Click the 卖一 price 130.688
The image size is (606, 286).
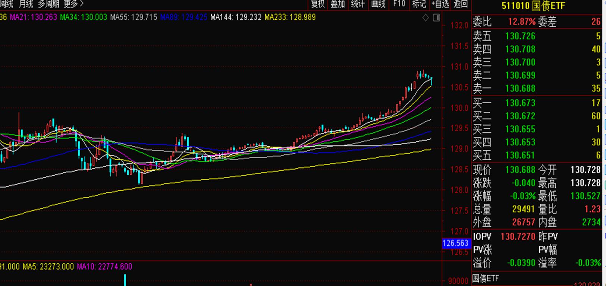[520, 88]
